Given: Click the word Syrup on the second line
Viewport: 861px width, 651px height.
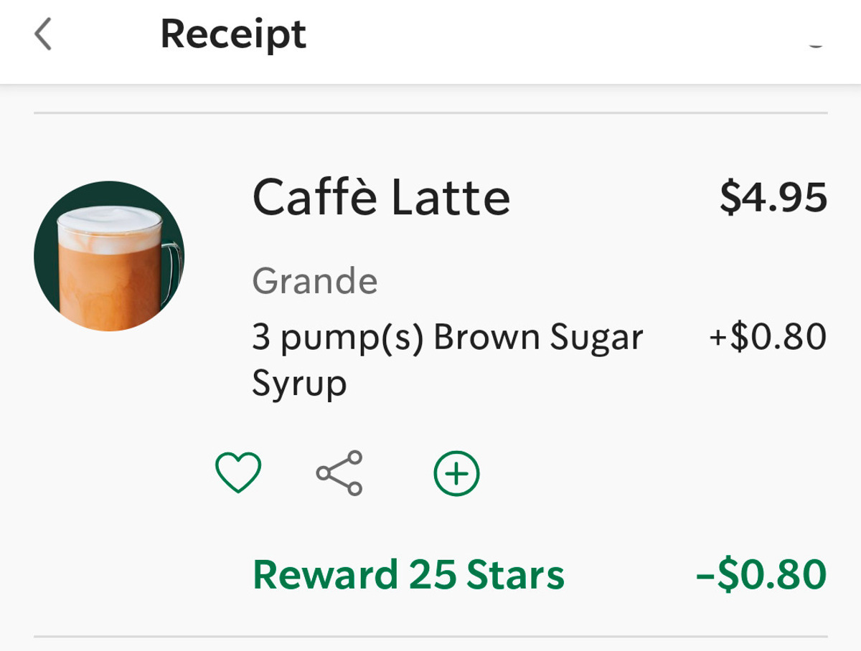Looking at the screenshot, I should [299, 384].
